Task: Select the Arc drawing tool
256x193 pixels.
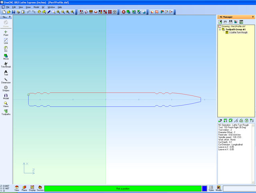Action: 6,49
